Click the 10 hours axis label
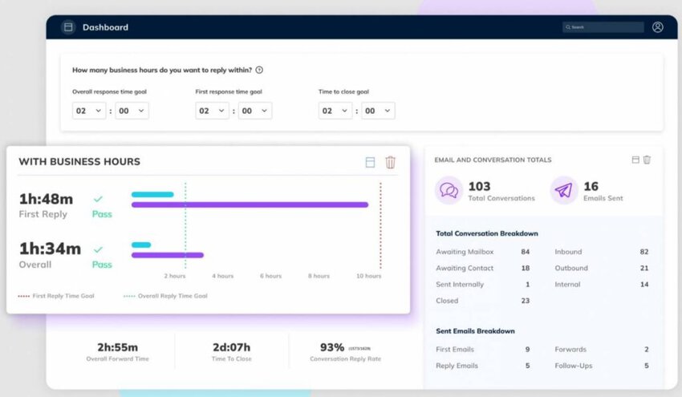Image resolution: width=682 pixels, height=397 pixels. 368,276
